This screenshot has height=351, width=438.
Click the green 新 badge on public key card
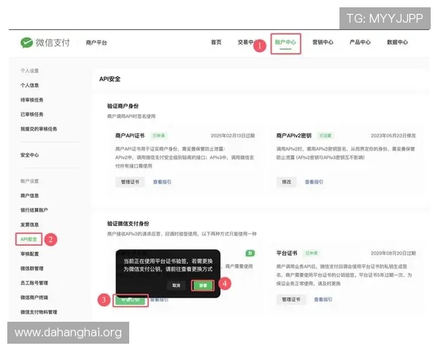250,253
